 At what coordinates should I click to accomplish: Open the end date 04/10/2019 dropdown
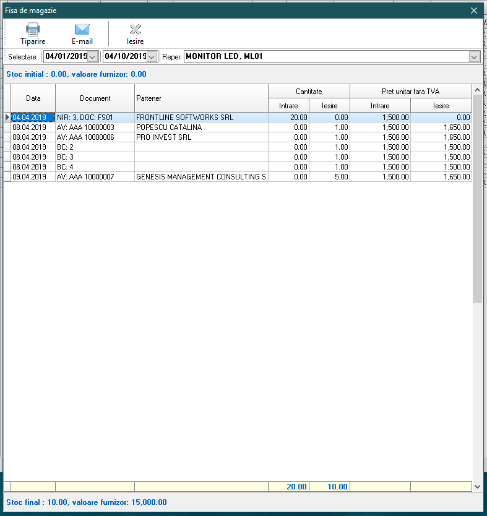[x=152, y=57]
